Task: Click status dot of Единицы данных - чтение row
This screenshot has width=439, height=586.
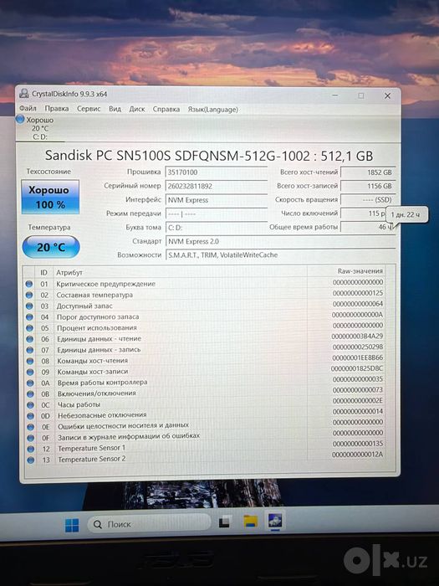Action: pyautogui.click(x=30, y=338)
